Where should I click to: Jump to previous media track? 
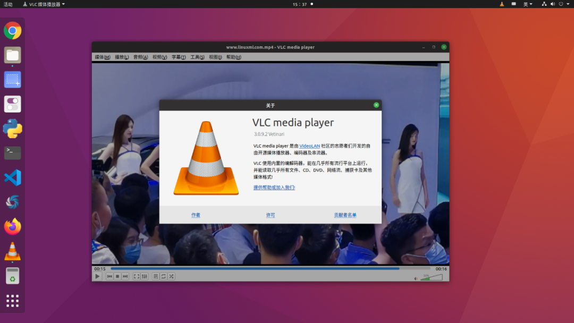109,277
